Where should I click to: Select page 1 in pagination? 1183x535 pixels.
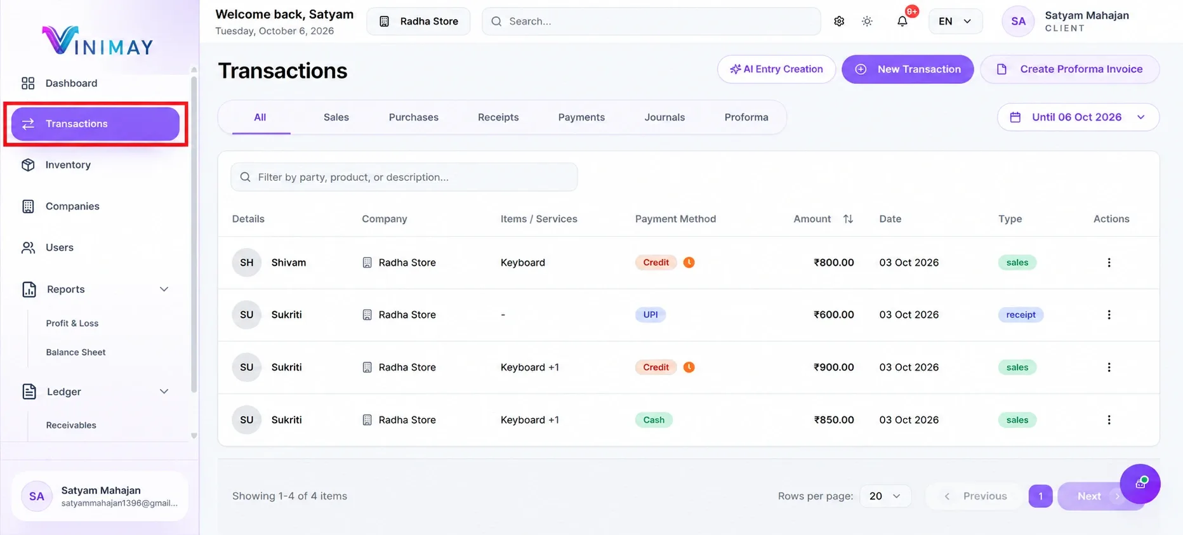point(1040,496)
